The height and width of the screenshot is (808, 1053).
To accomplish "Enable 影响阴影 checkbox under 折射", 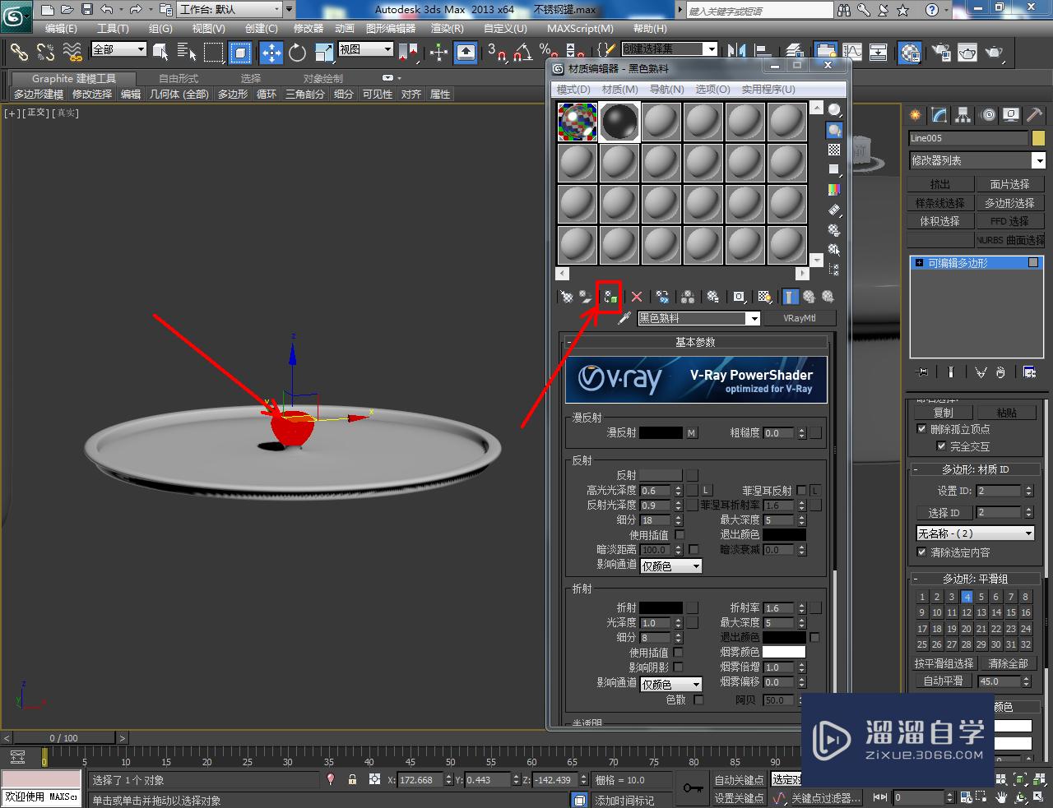I will 678,667.
